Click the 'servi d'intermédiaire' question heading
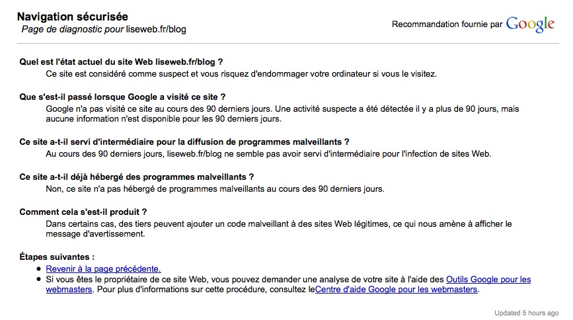 (x=184, y=141)
